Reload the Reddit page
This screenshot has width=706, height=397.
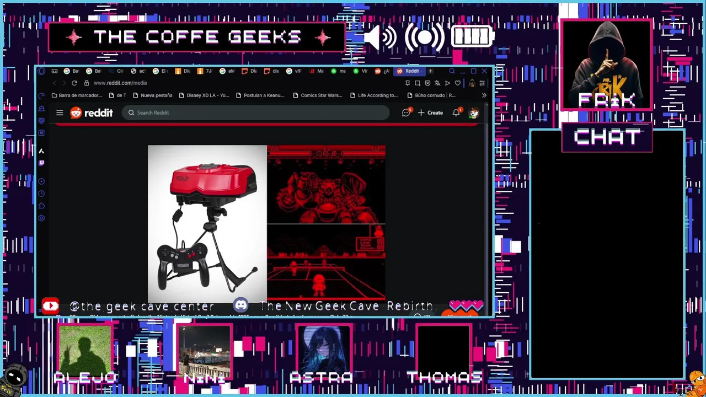click(x=74, y=83)
